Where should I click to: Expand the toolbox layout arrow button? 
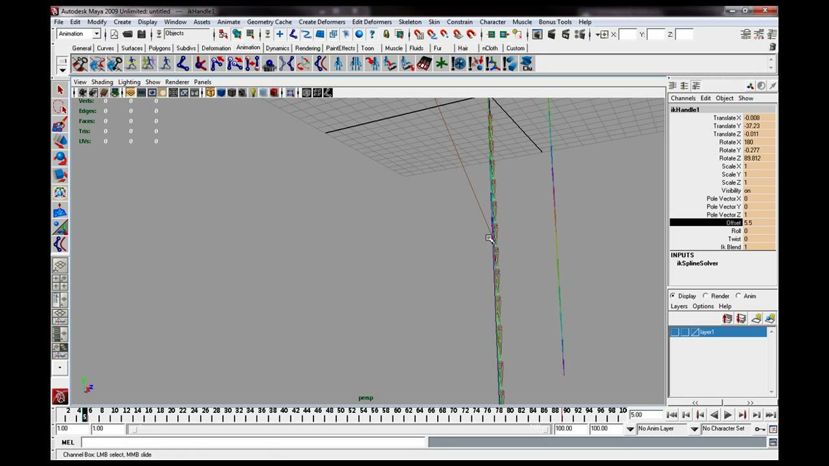click(60, 368)
